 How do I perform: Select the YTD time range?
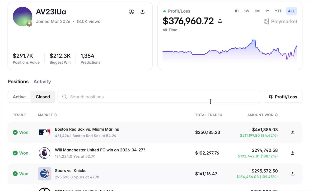(278, 11)
